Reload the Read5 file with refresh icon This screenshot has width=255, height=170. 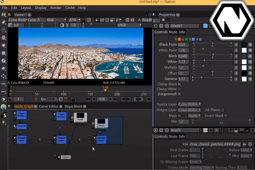[x=250, y=144]
